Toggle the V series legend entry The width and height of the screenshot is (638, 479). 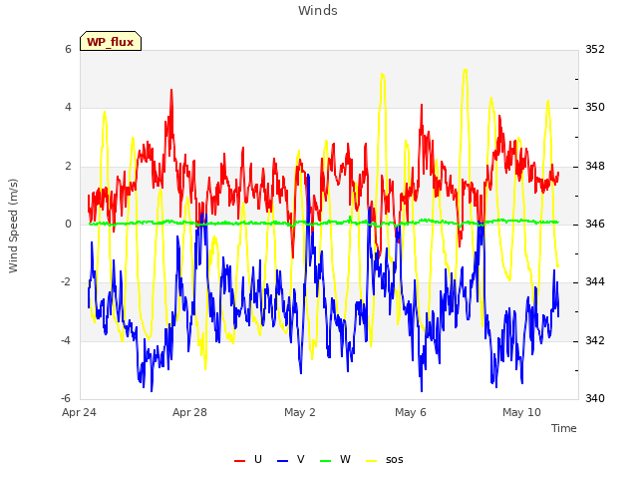point(290,460)
